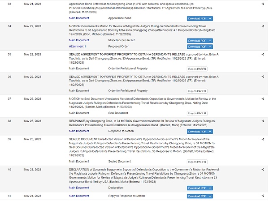The image size is (269, 201).
Task: Share entry 37 Motion to Seal
Action: [263, 98]
